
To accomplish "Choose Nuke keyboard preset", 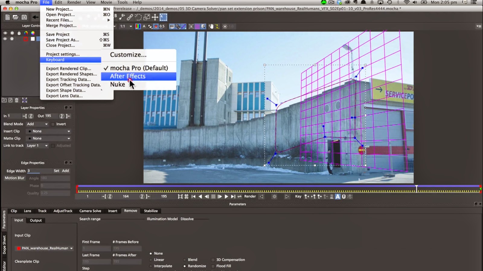I will coord(139,84).
